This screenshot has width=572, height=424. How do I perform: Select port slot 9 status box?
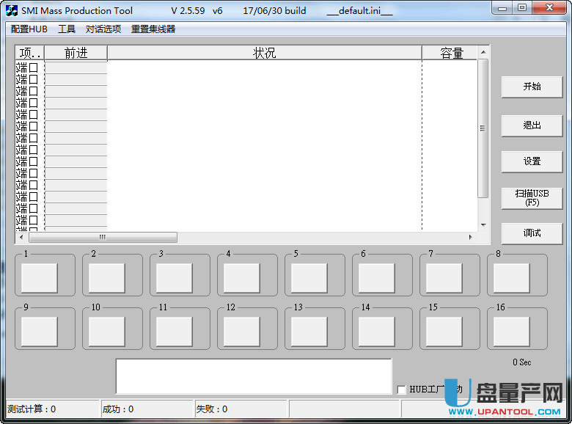[x=40, y=331]
